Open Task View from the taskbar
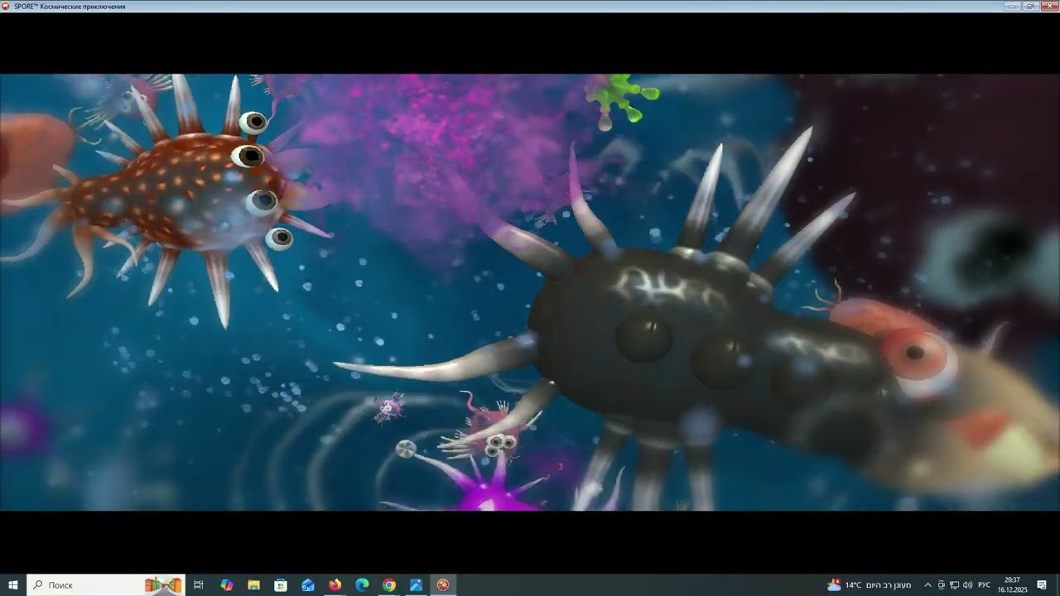The width and height of the screenshot is (1060, 596). click(199, 585)
